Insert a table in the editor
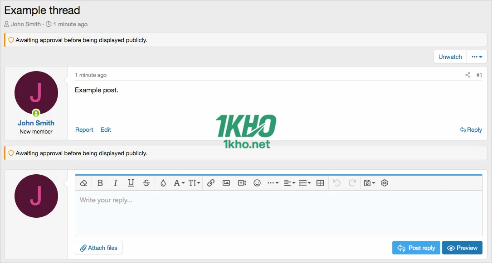The width and height of the screenshot is (492, 263). [320, 183]
